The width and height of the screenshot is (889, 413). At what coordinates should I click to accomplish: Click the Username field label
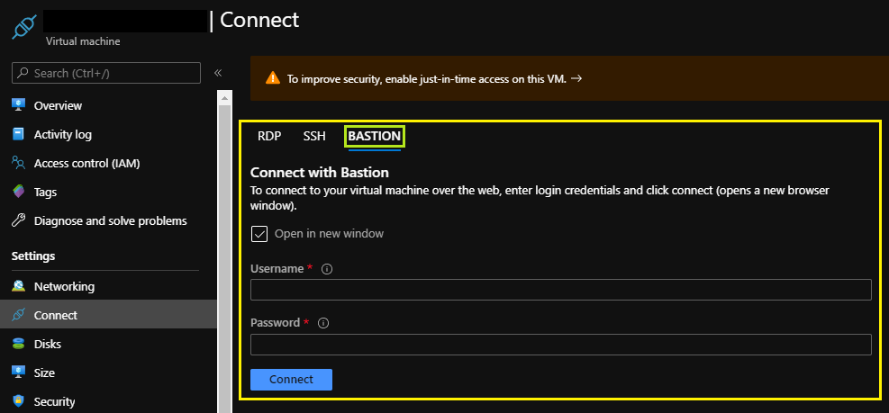[277, 269]
